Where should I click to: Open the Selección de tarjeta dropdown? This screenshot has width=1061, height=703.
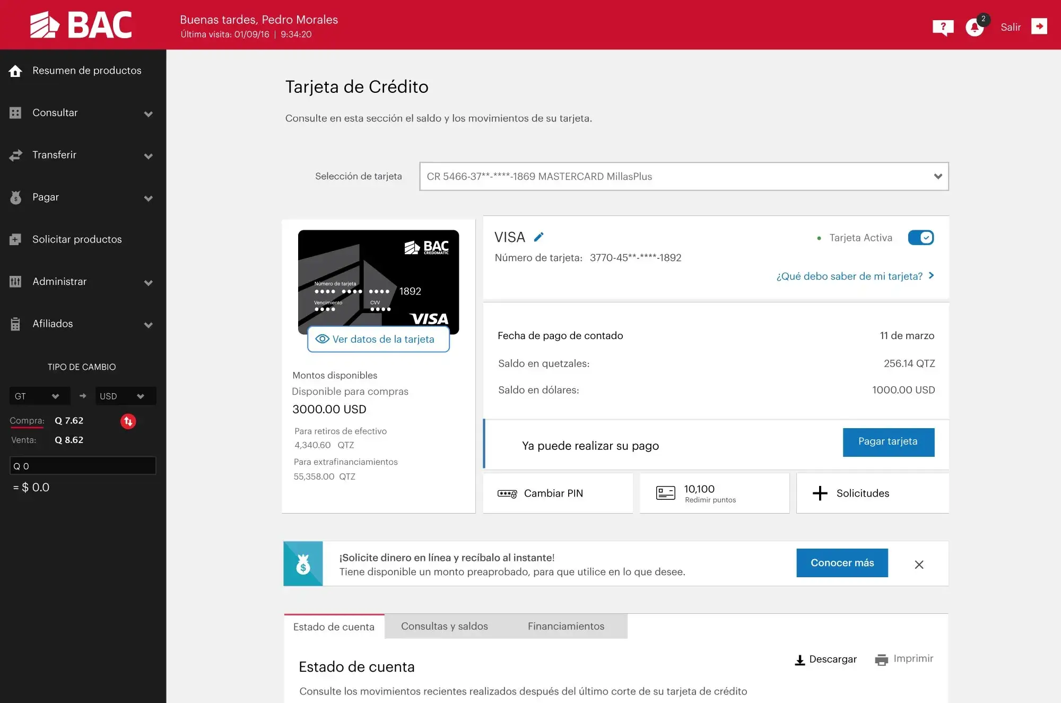(683, 177)
